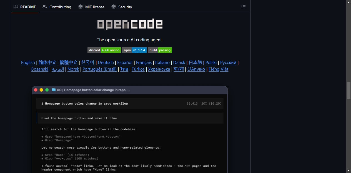Click the tagline 'The open source AI coding agent.'
Image resolution: width=351 pixels, height=173 pixels.
tap(130, 40)
